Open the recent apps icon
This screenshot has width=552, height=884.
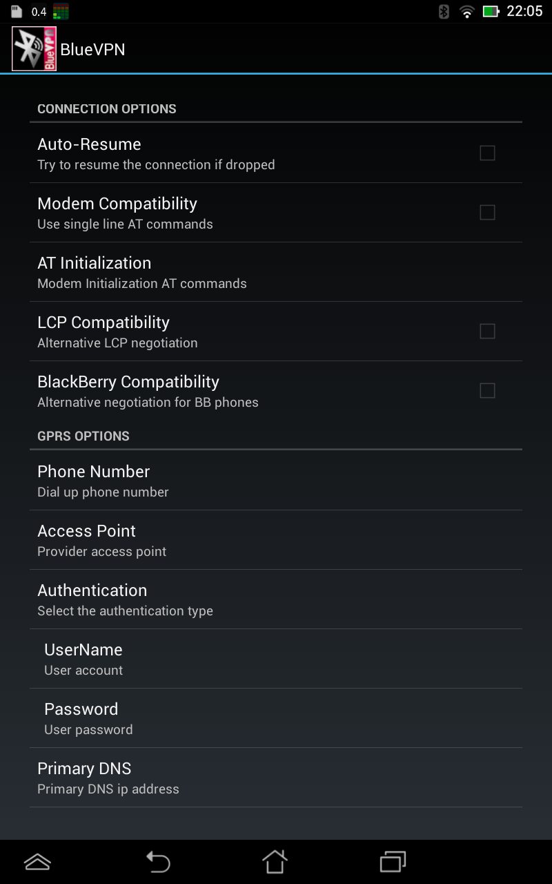(x=393, y=861)
